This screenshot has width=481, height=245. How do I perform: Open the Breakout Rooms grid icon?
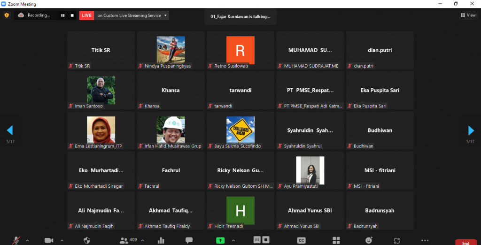tap(336, 240)
